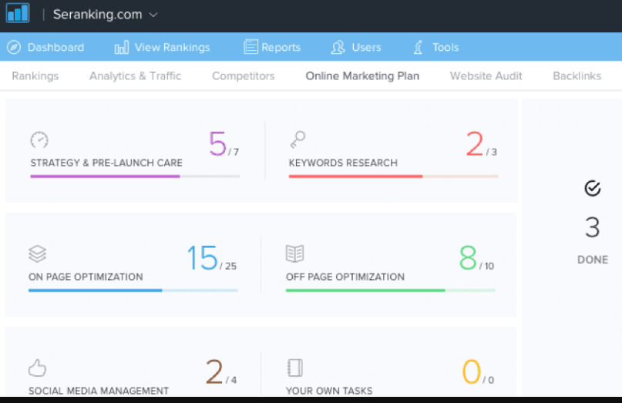The height and width of the screenshot is (403, 622).
Task: Click the key icon for Keywords Research
Action: click(298, 139)
